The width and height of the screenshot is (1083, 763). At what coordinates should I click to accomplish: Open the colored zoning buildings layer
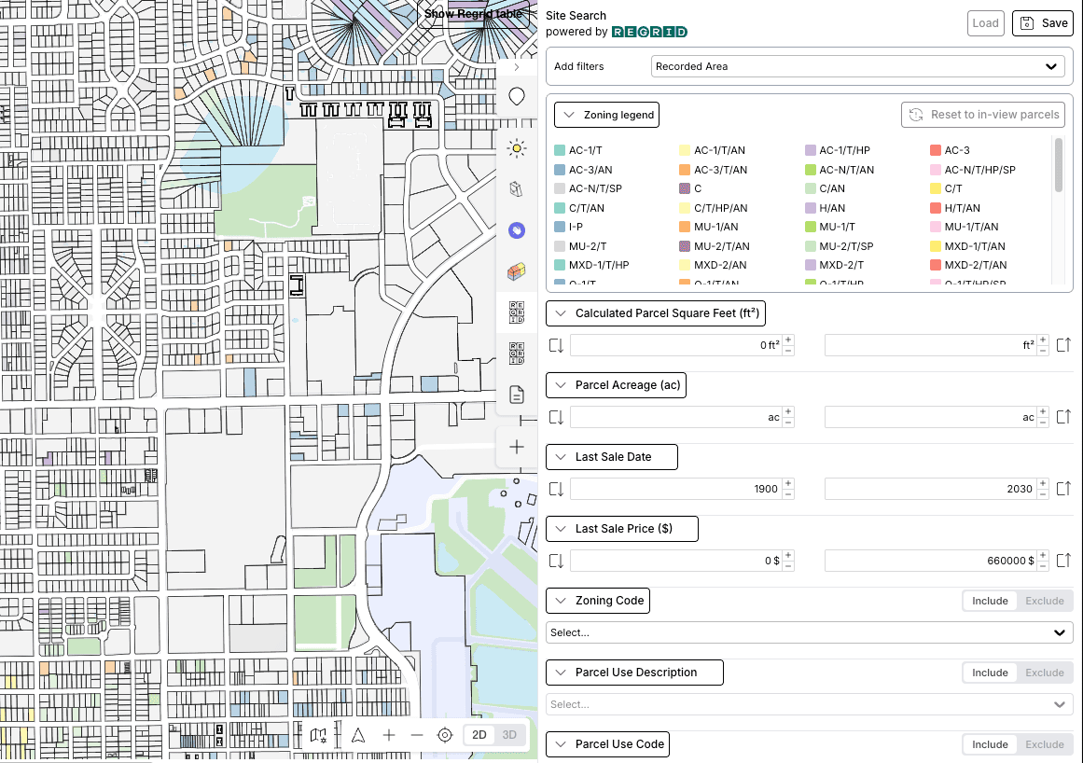pos(517,271)
